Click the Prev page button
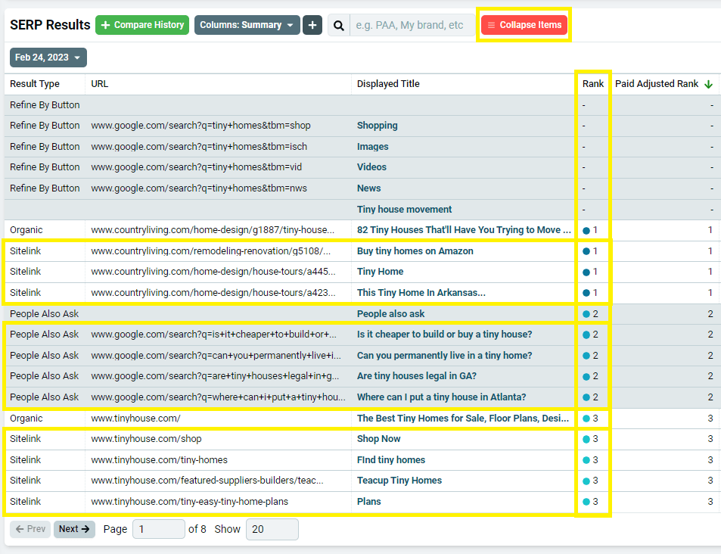This screenshot has width=721, height=554. (x=30, y=529)
